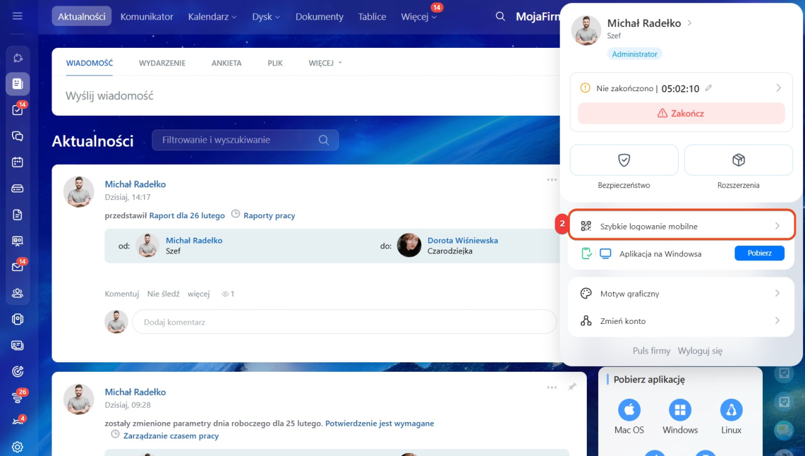Open the Komunikator tab
The width and height of the screenshot is (805, 456).
click(x=147, y=16)
